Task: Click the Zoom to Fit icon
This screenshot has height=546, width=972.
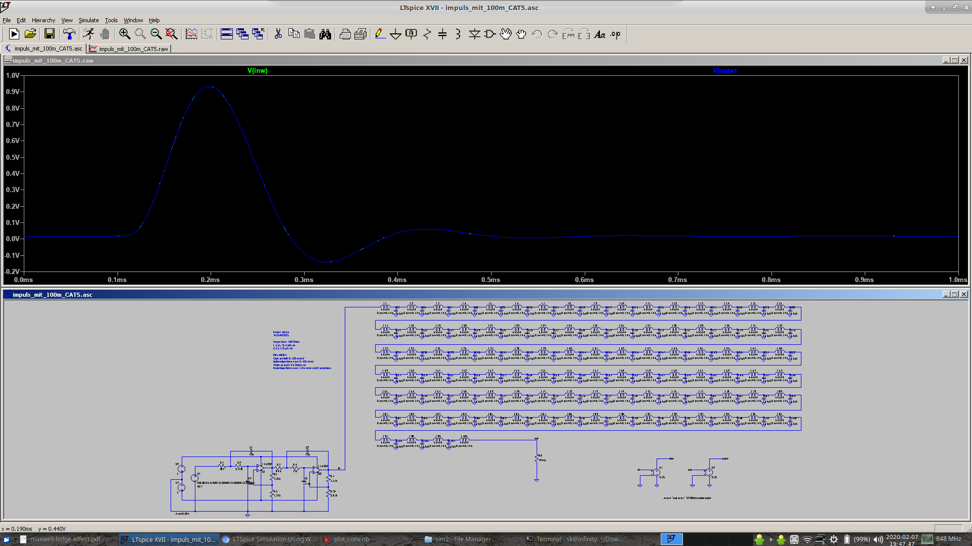Action: pyautogui.click(x=172, y=34)
